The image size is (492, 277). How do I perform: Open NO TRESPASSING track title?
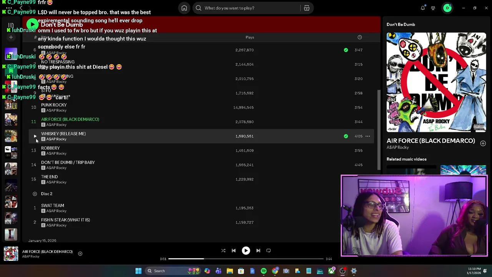click(x=58, y=62)
